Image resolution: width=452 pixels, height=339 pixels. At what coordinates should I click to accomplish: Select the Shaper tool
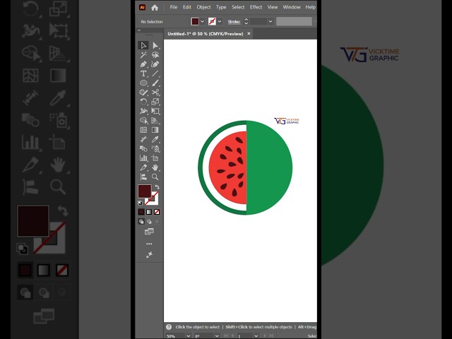click(143, 93)
